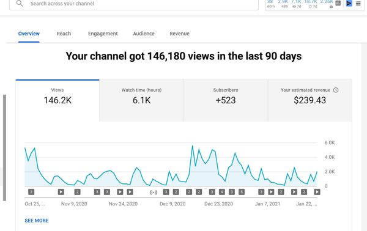Go to the Audience tab
Screen dimensions: 367x231
coord(144,34)
